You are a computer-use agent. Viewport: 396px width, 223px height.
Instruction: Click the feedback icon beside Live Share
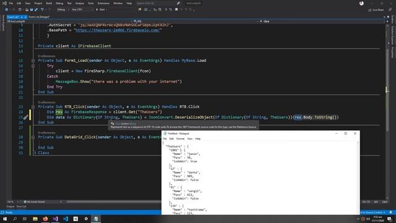(x=390, y=10)
